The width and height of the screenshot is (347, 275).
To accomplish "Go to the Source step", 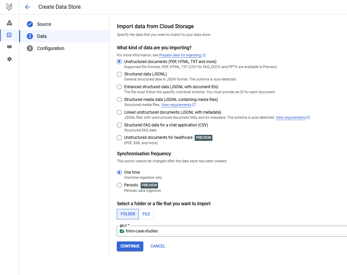I will [44, 24].
